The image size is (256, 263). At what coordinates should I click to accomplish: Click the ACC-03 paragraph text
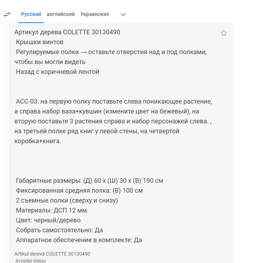113,121
